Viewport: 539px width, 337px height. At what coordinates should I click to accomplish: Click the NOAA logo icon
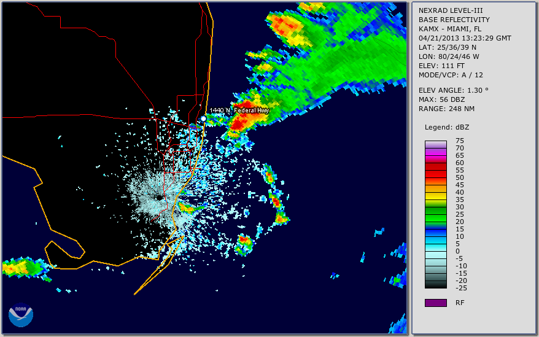pos(21,315)
